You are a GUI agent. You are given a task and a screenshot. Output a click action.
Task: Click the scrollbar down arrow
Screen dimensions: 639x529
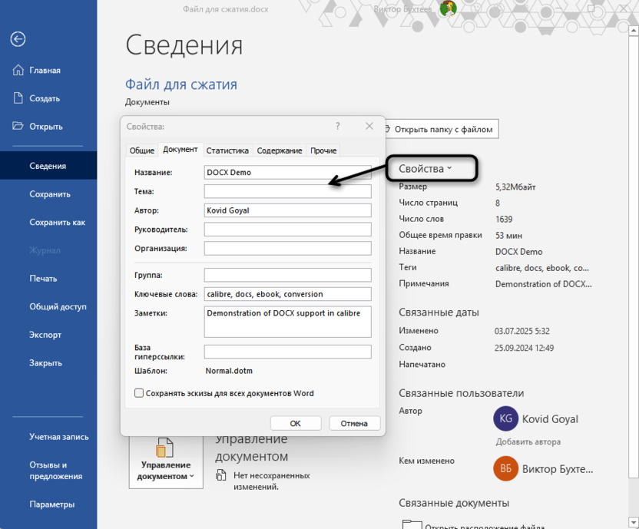(634, 523)
